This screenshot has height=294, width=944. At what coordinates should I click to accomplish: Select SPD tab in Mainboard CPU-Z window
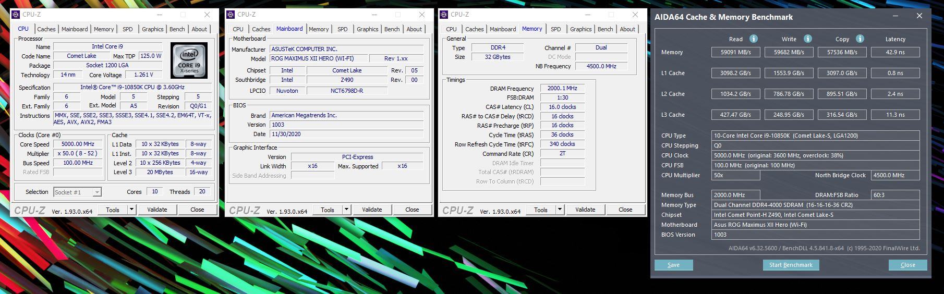point(342,29)
